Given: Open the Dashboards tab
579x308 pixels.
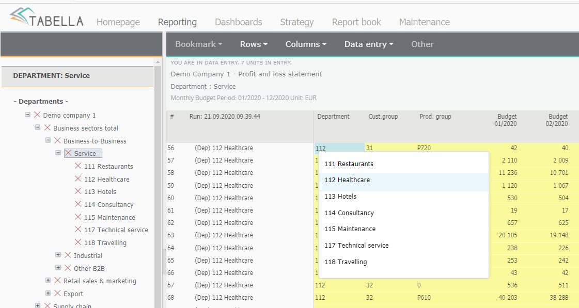Looking at the screenshot, I should [x=239, y=22].
